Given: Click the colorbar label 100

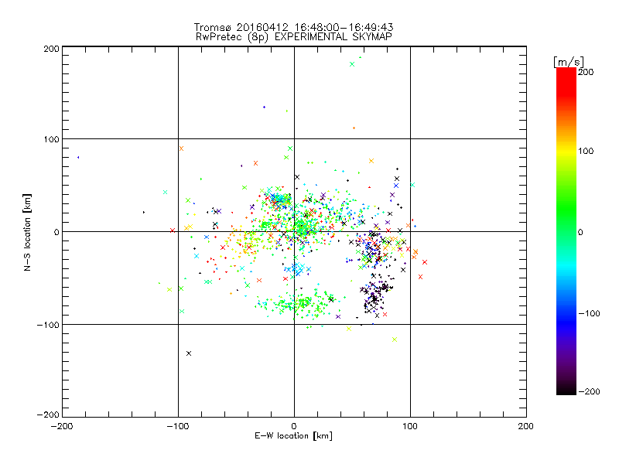Looking at the screenshot, I should [586, 151].
